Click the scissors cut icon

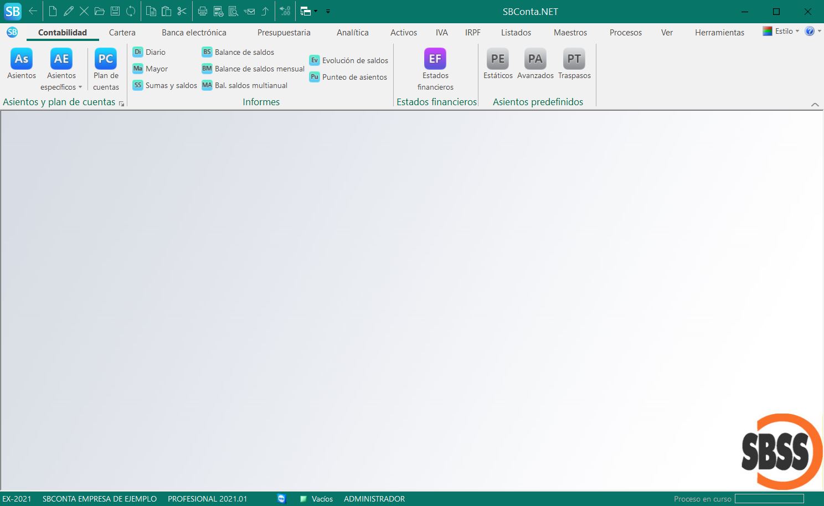[182, 11]
